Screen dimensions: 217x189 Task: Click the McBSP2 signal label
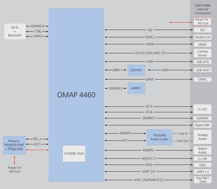coord(148,150)
